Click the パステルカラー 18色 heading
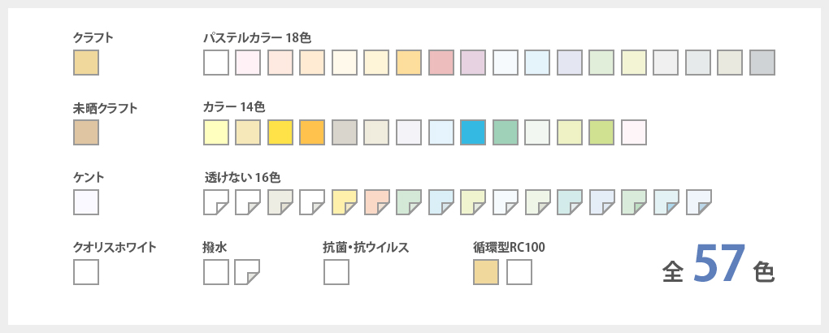Viewport: 829px width, 333px height. [x=257, y=37]
